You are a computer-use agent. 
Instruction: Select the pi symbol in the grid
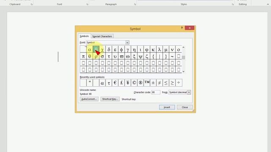[83, 56]
